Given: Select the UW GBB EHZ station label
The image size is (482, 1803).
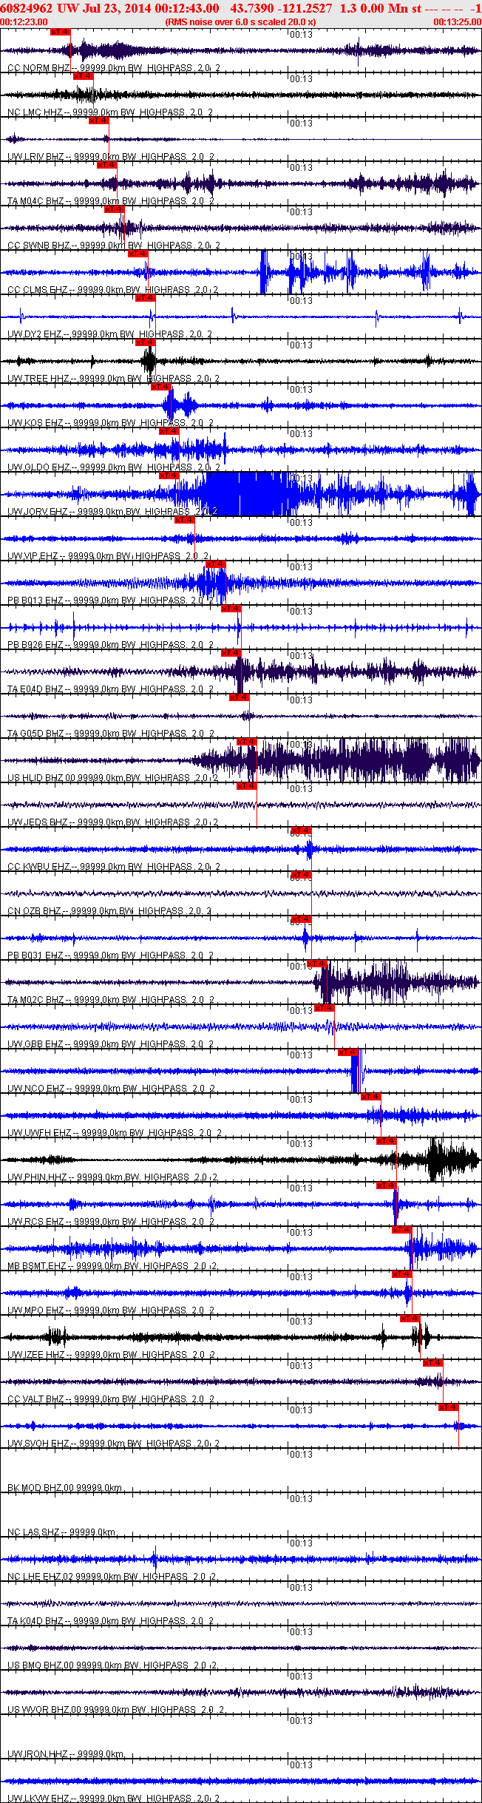Looking at the screenshot, I should point(110,1044).
